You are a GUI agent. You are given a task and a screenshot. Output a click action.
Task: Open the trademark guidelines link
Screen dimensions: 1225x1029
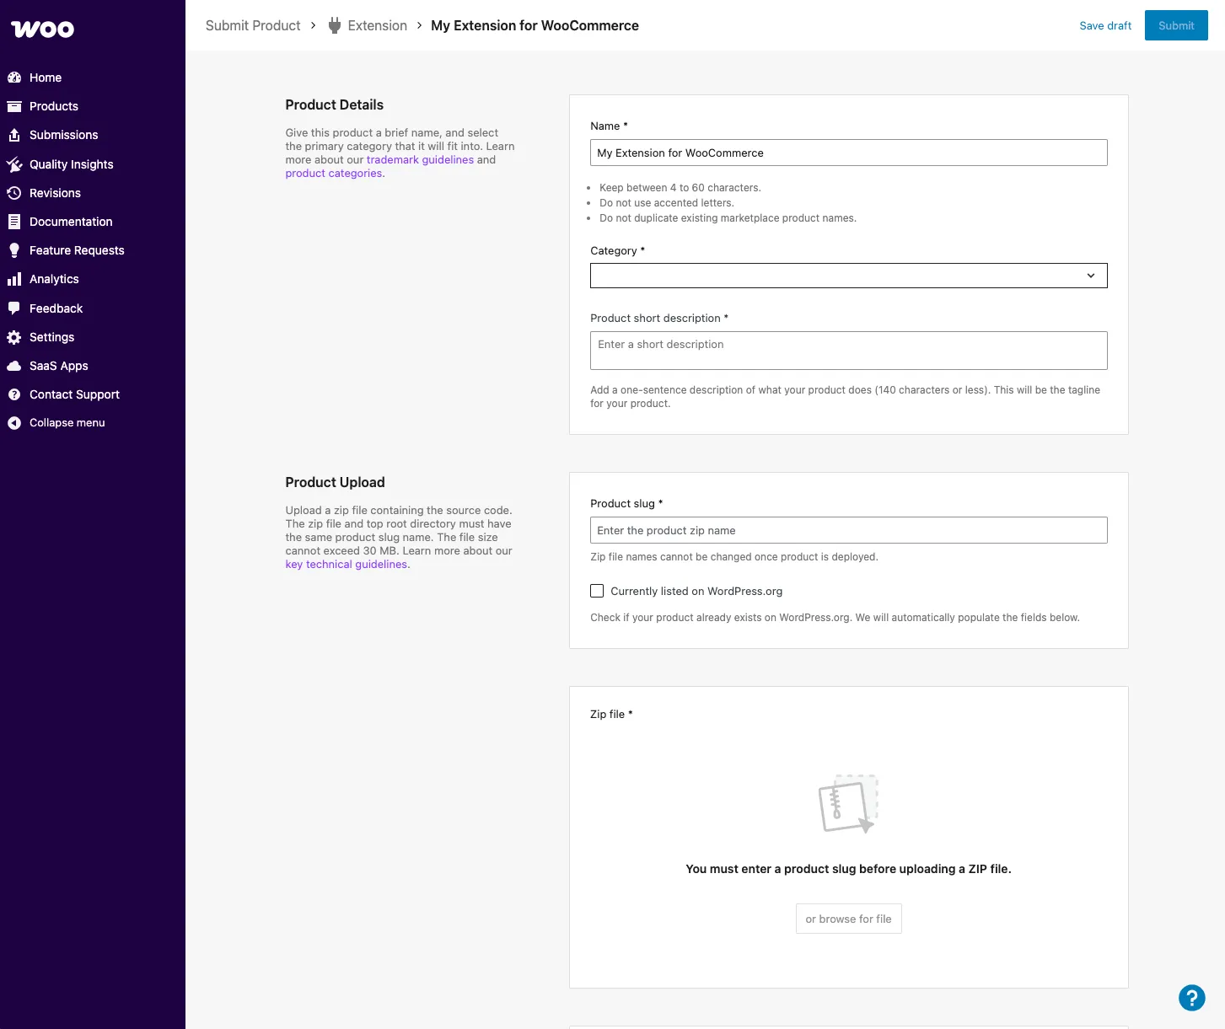pos(420,159)
